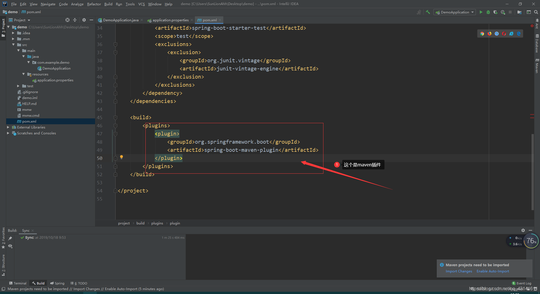Select the Sync result row

click(102, 238)
